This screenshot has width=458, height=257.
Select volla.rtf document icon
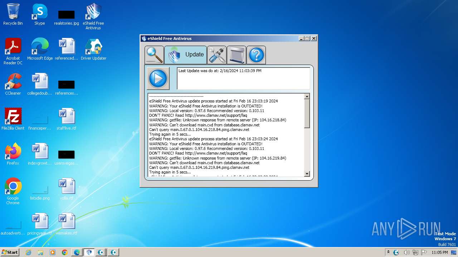coord(67,189)
